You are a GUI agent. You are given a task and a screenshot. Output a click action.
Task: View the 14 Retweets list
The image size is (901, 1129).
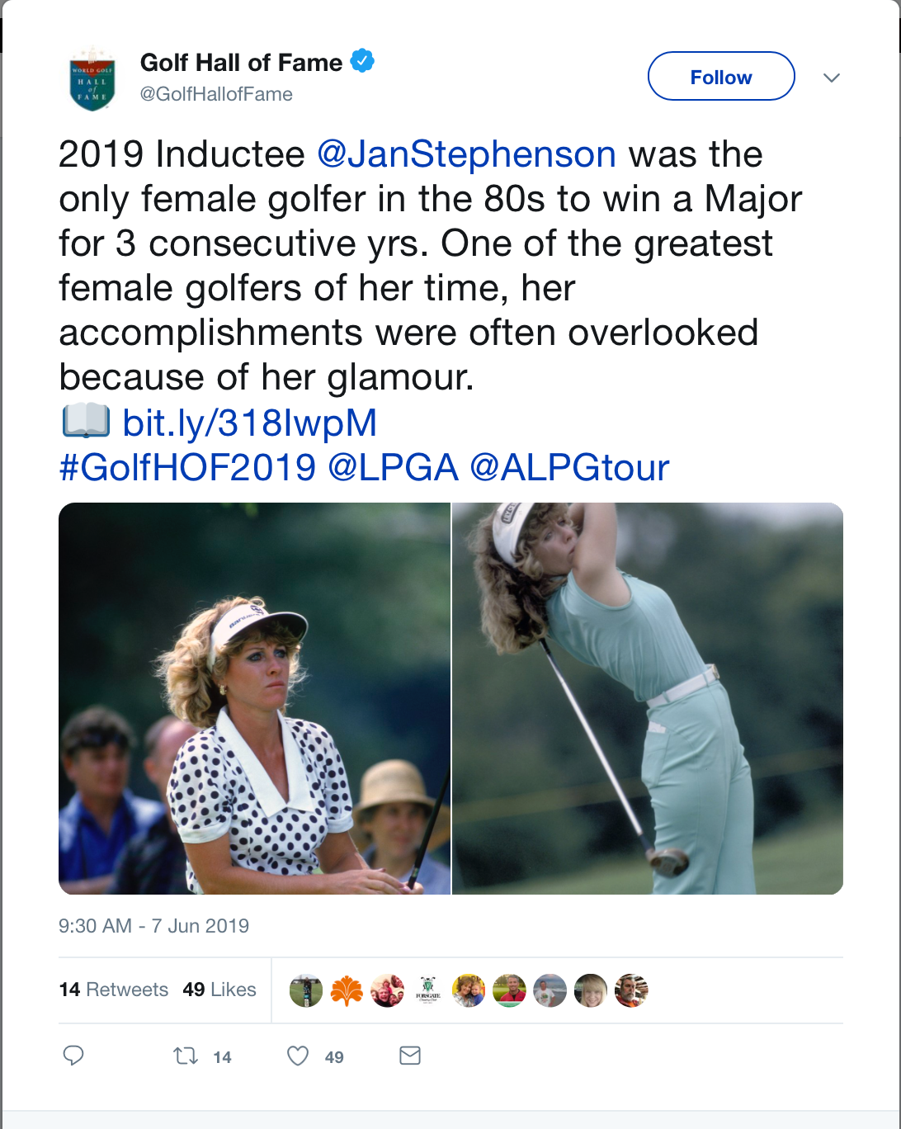coord(113,990)
